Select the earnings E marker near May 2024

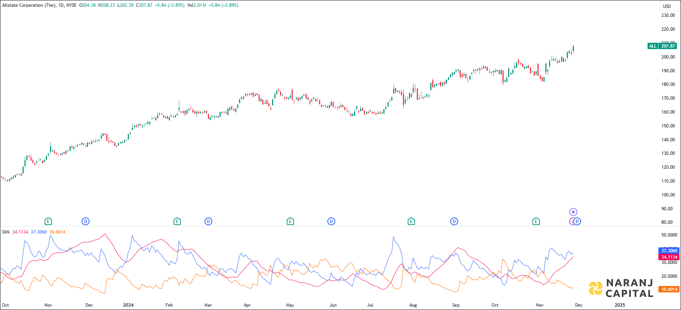pos(290,222)
